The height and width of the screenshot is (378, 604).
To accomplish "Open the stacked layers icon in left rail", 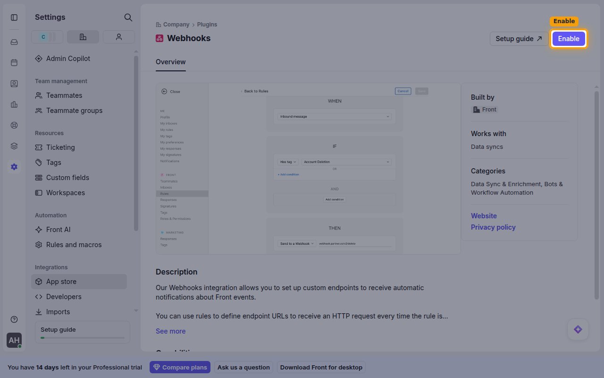I will click(14, 146).
